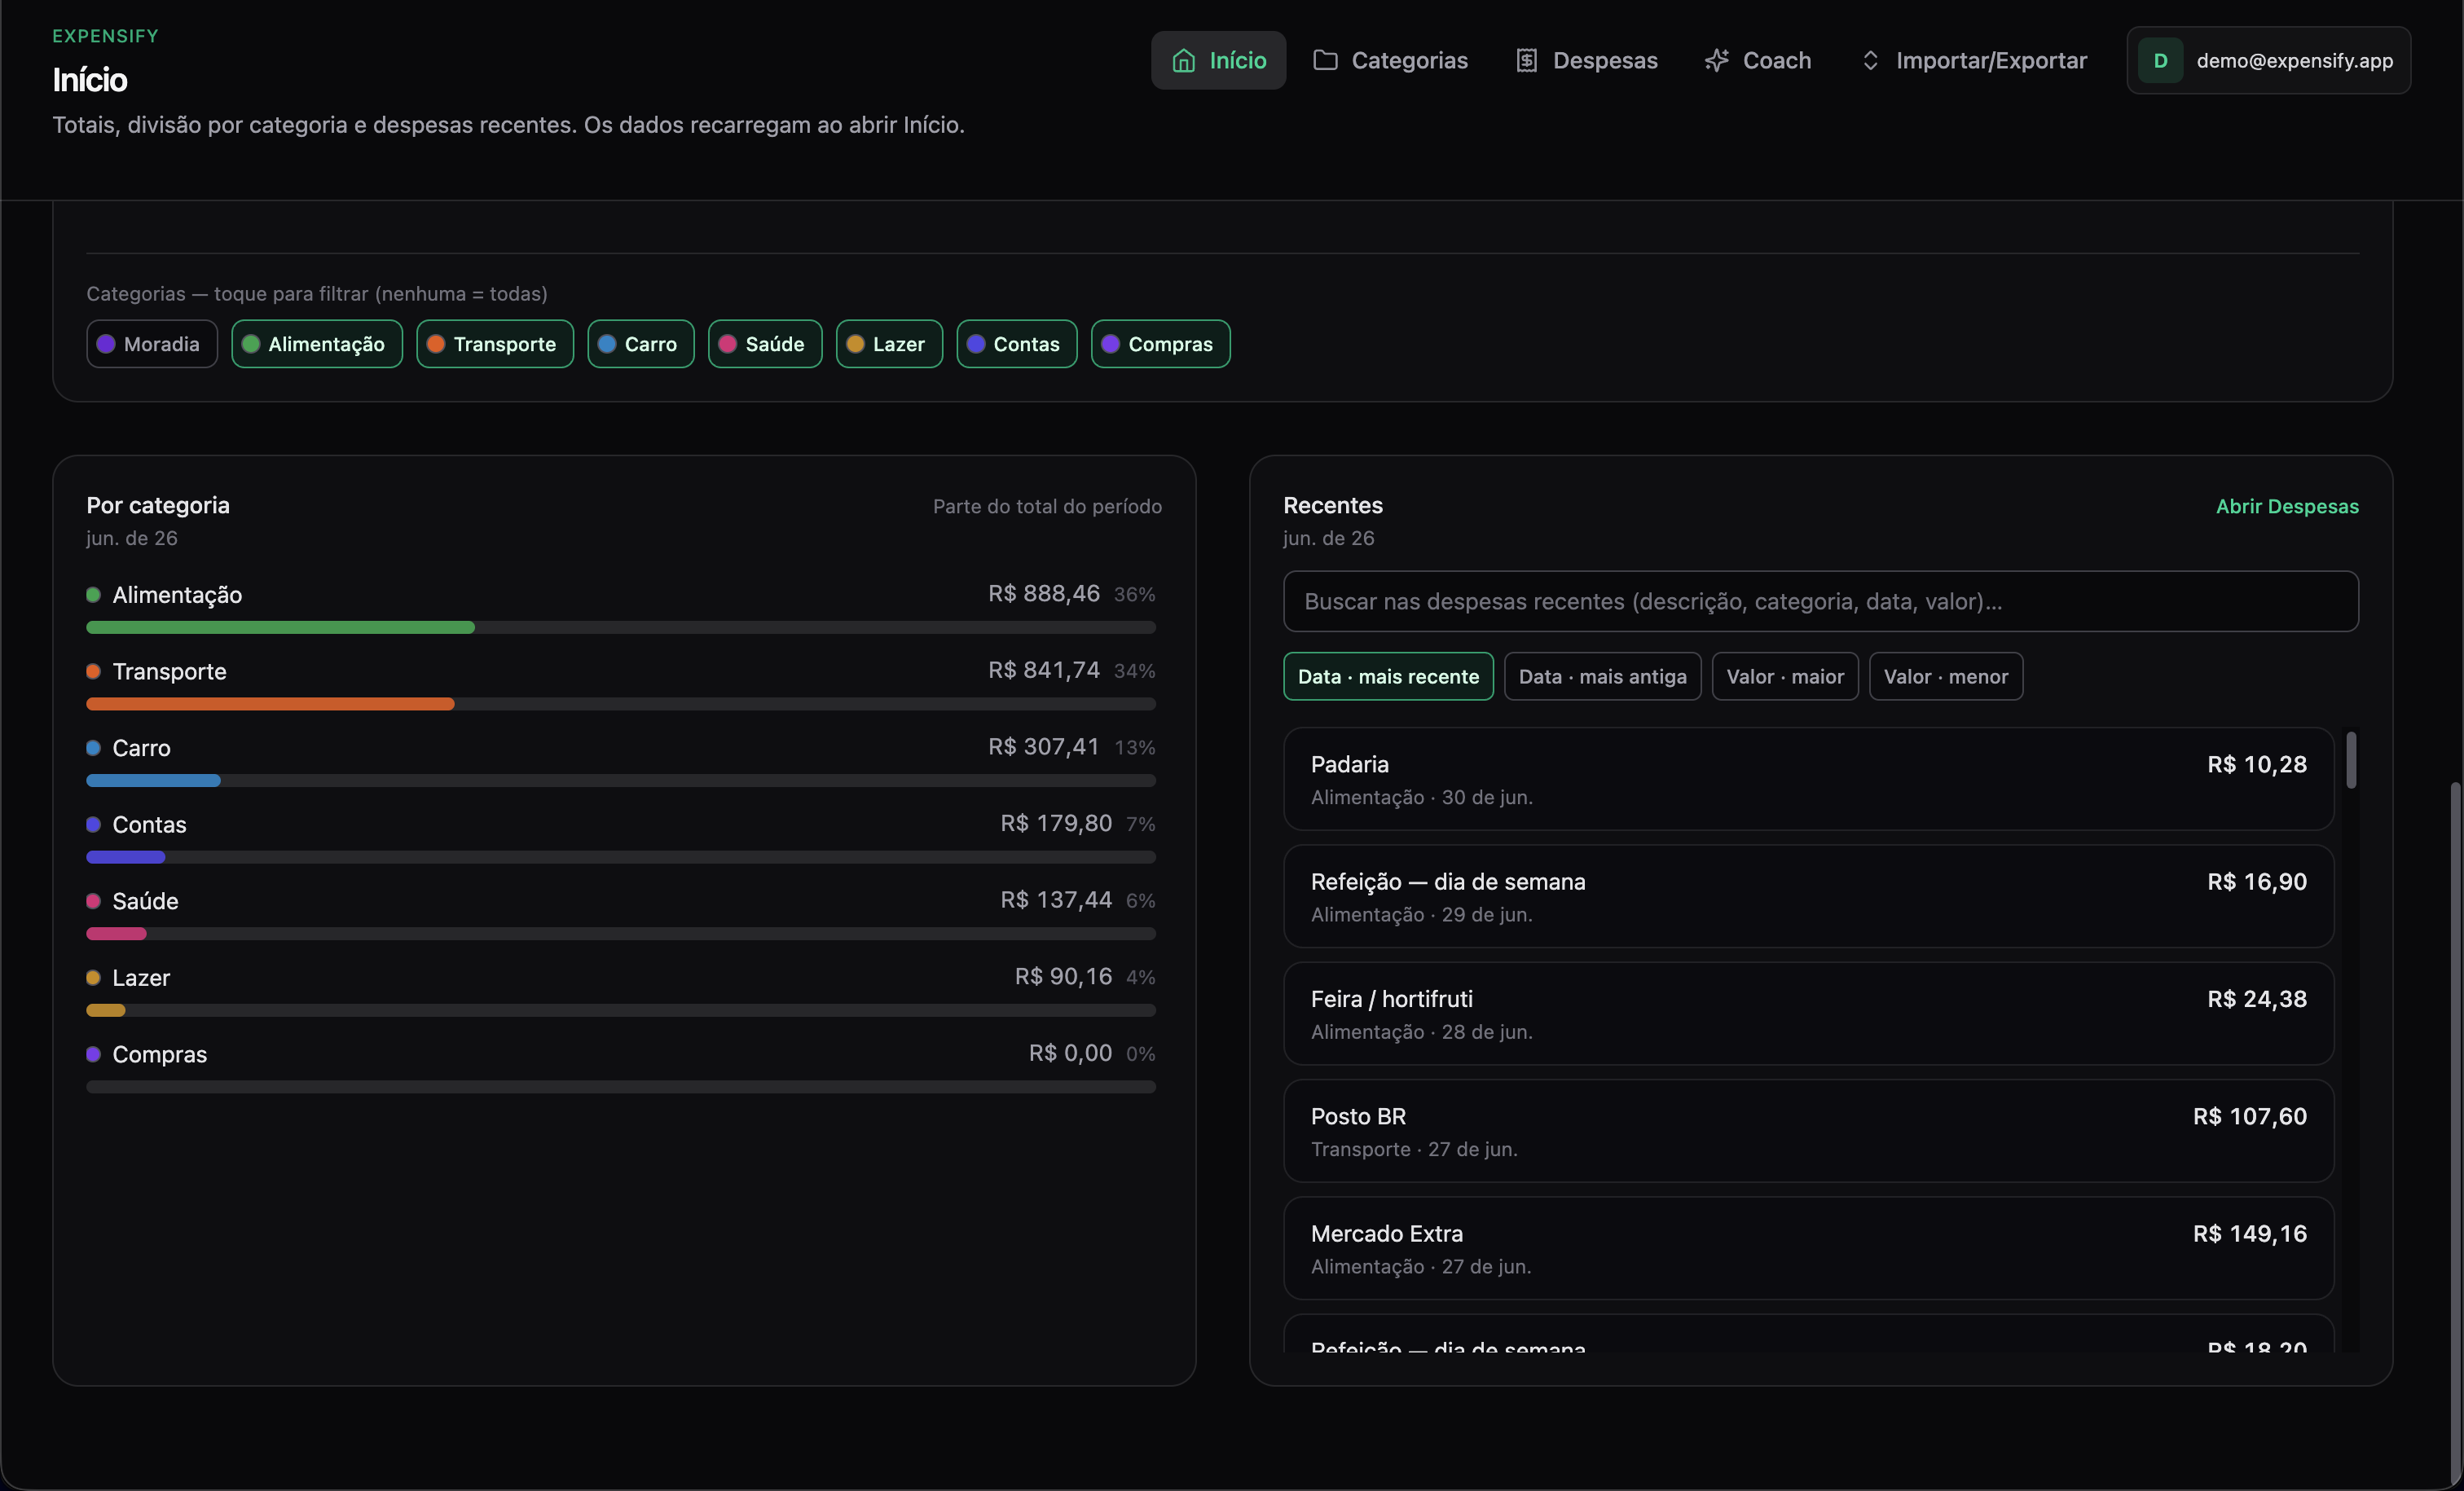Open the Início home tab
The height and width of the screenshot is (1491, 2464).
(x=1218, y=60)
